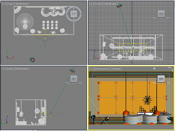Click the LEFT ViewCube face in Left viewport
175x131 pixels.
[74, 79]
